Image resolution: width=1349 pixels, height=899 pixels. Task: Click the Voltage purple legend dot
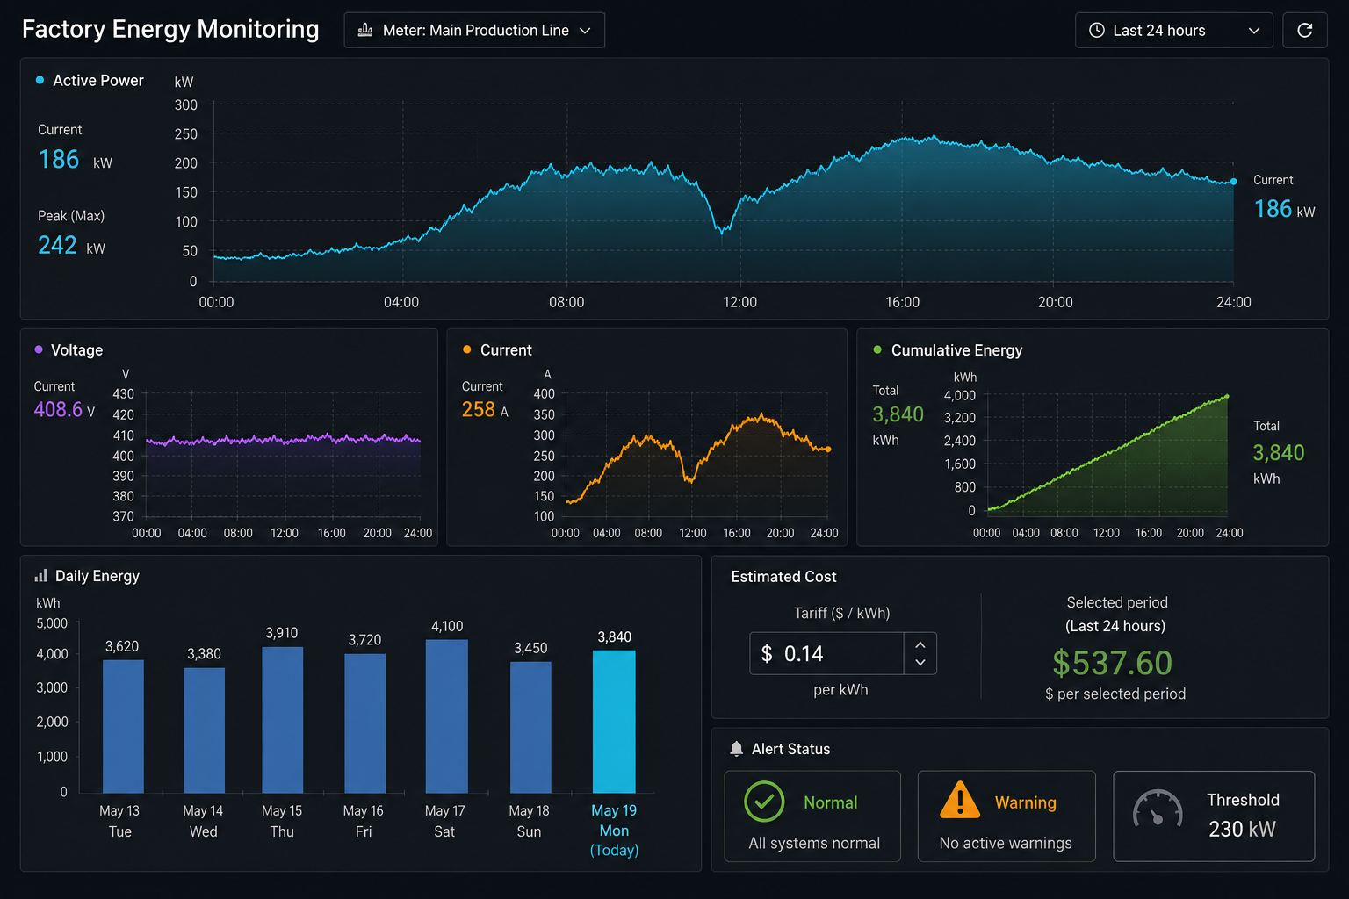click(x=38, y=349)
